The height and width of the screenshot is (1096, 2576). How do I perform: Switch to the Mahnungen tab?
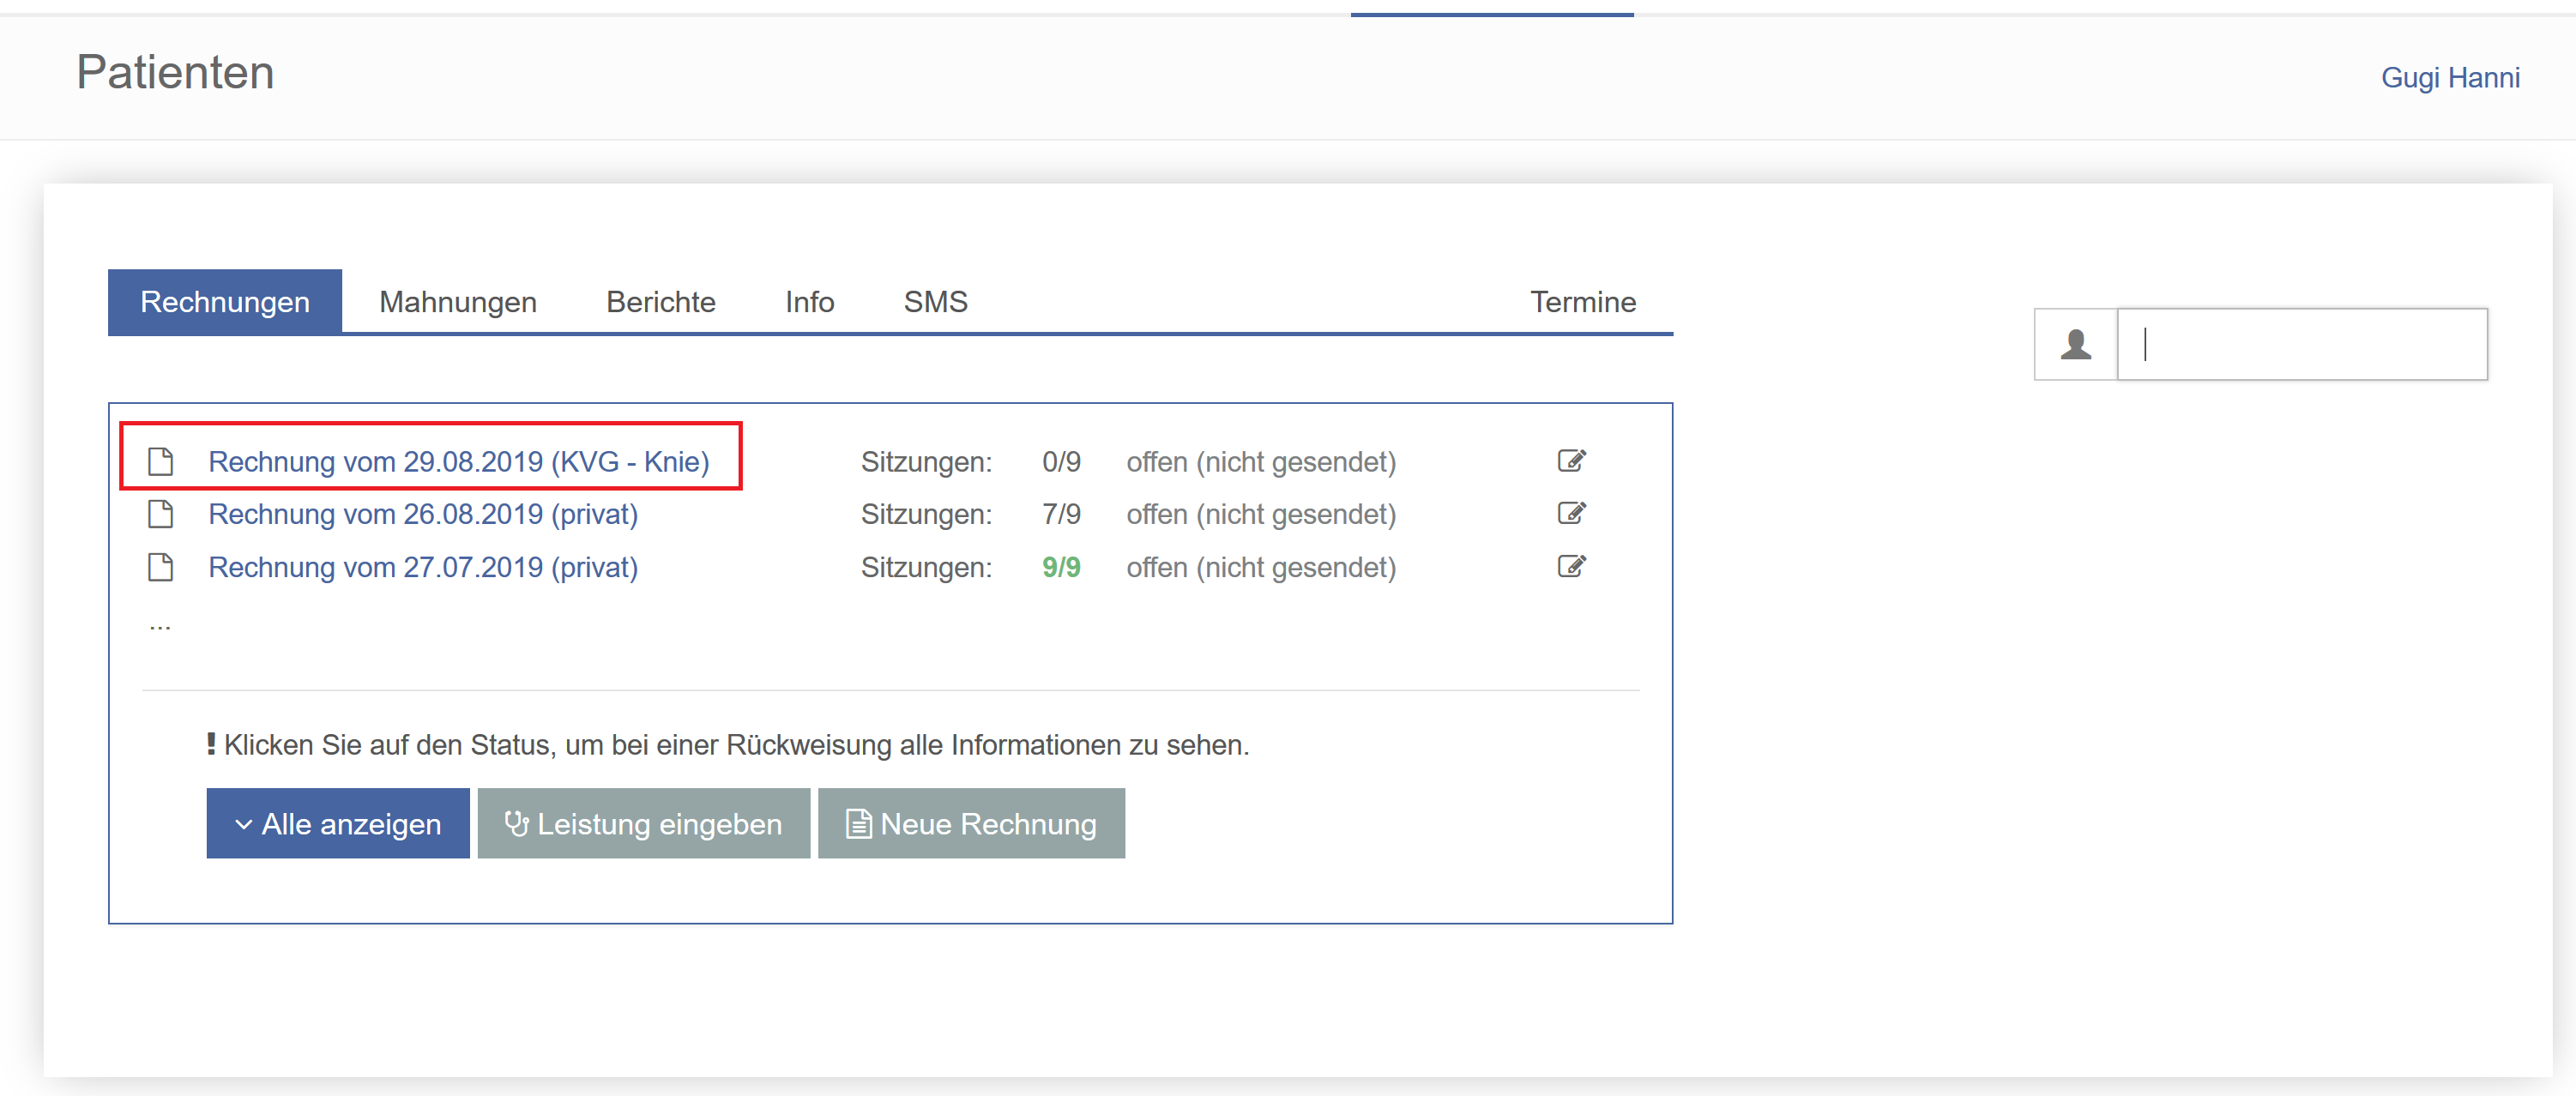click(x=458, y=301)
